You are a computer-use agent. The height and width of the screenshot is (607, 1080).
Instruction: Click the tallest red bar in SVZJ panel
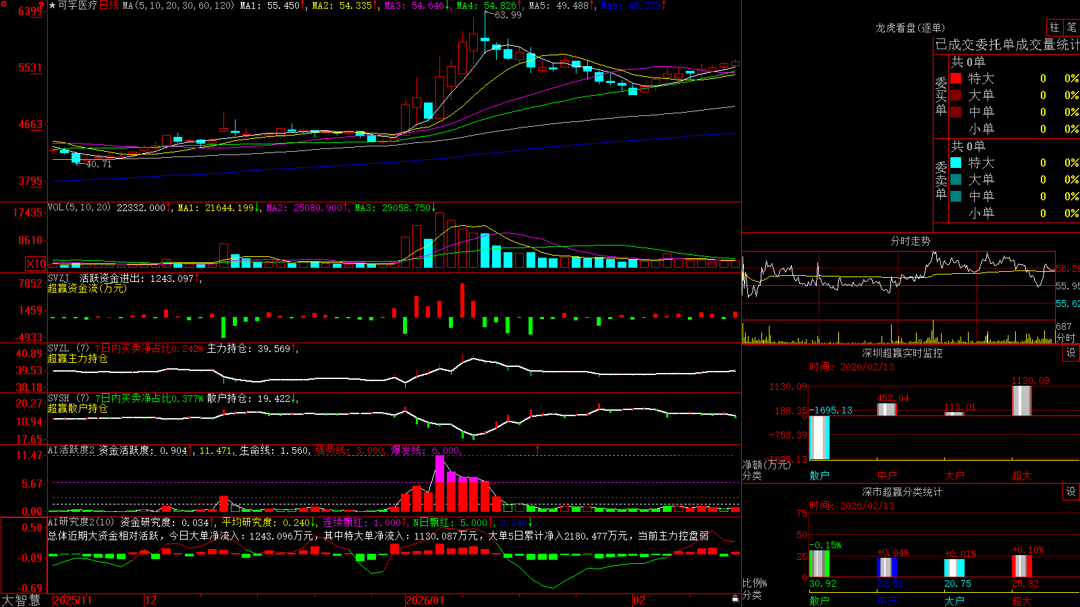(x=462, y=300)
